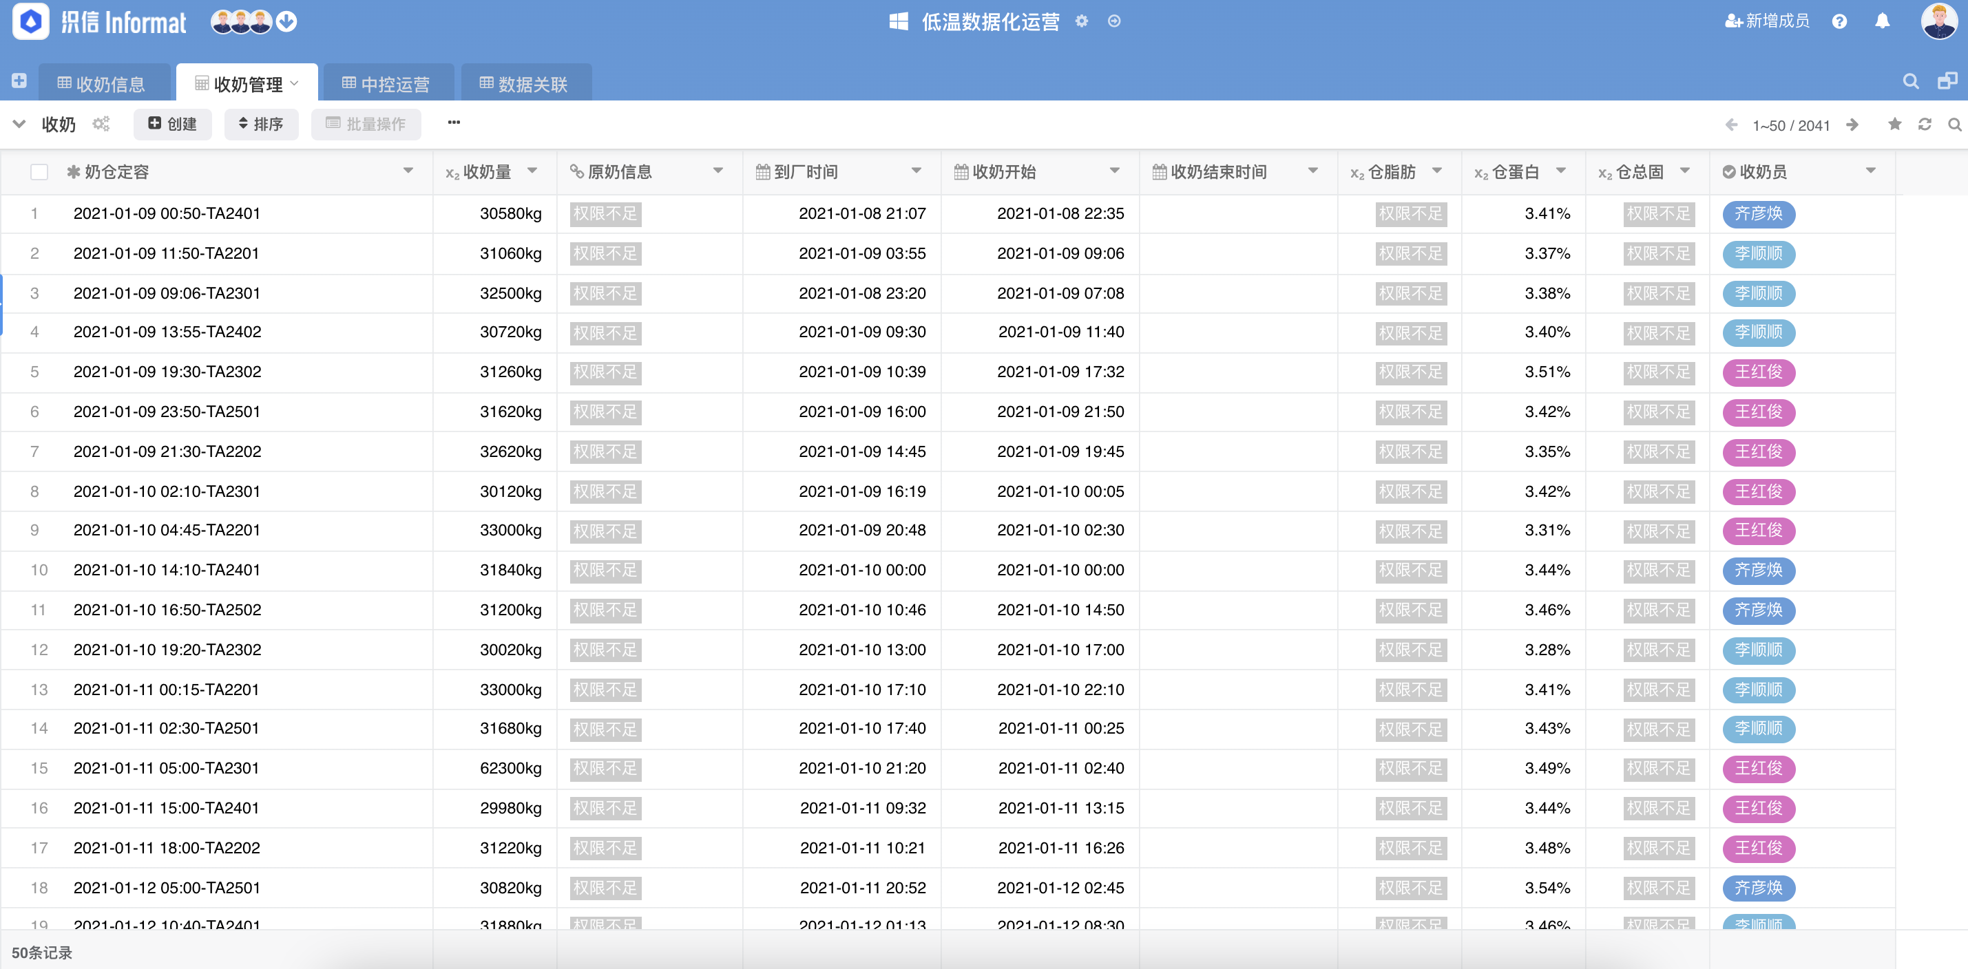Open the 收奶管理 tab dropdown arrow

click(295, 84)
